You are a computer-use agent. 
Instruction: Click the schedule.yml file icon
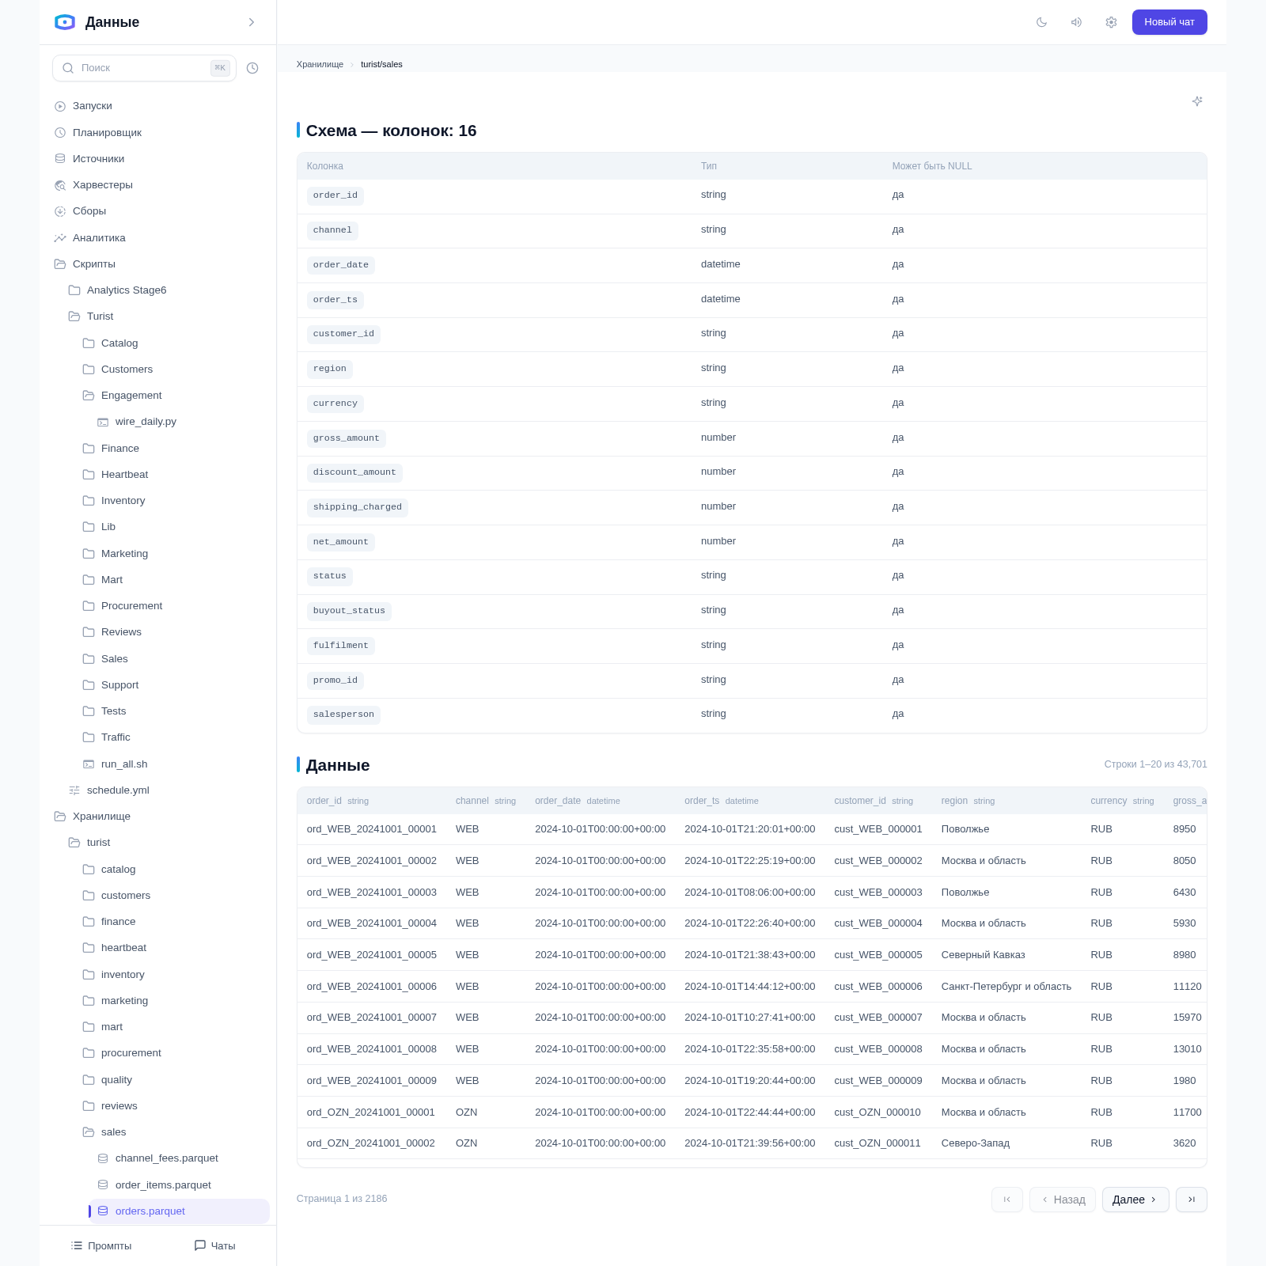[x=74, y=790]
